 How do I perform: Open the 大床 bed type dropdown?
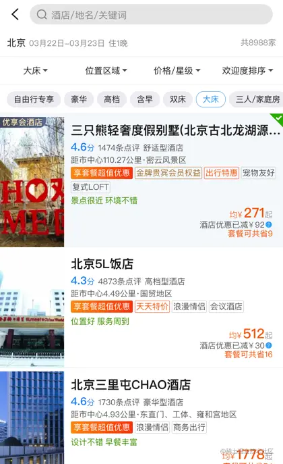click(x=35, y=70)
